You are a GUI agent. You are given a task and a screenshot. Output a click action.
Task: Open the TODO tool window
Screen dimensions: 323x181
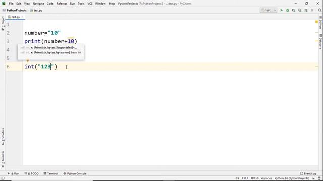tap(31, 173)
